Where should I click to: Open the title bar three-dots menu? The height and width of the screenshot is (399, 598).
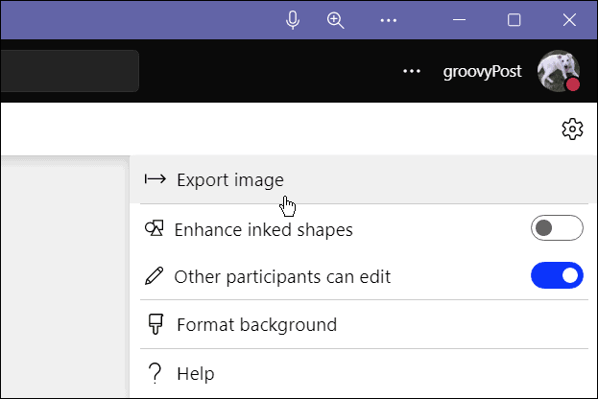pyautogui.click(x=388, y=20)
